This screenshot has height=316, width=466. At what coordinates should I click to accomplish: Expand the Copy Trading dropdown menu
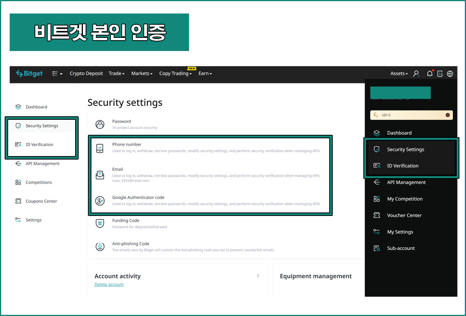pos(175,73)
